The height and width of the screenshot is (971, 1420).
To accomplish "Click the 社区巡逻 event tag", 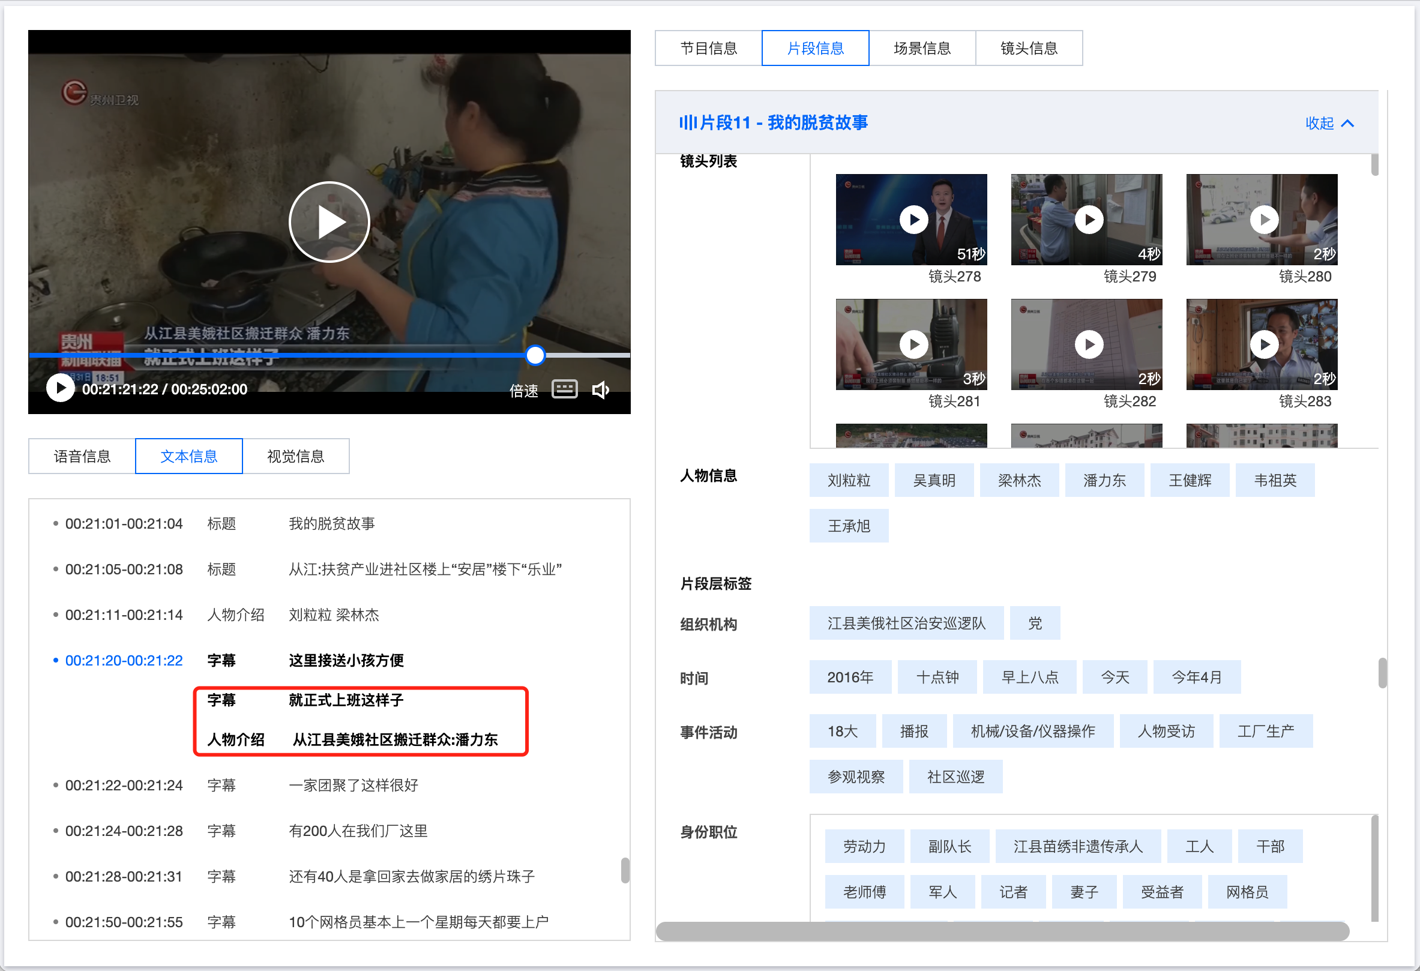I will tap(955, 777).
